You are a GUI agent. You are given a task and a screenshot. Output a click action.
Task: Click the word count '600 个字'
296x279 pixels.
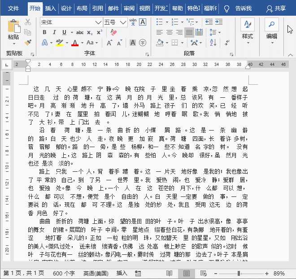tap(64, 273)
